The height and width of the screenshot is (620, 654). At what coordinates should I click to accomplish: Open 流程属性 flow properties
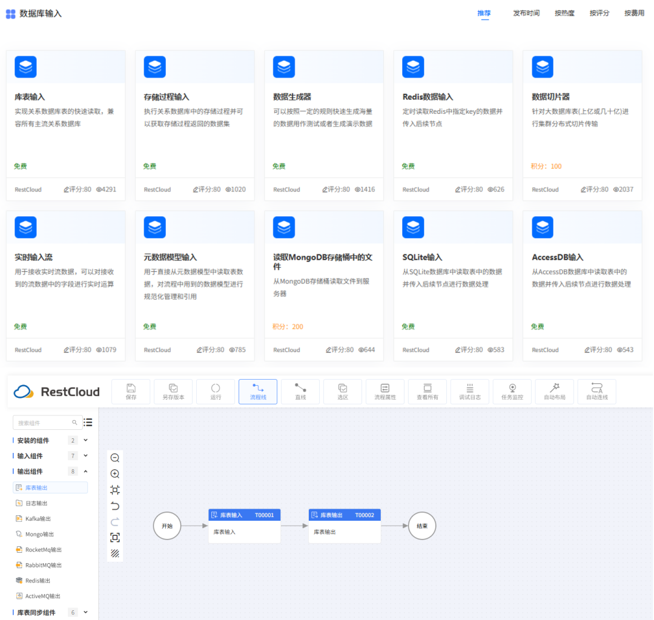pyautogui.click(x=385, y=392)
